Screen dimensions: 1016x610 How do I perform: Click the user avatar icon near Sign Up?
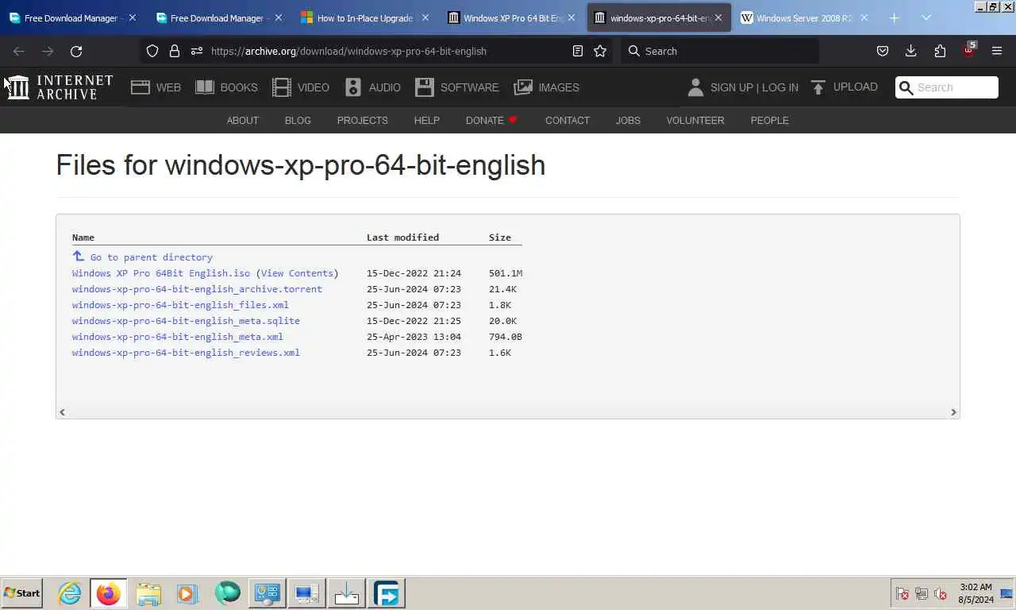(x=695, y=87)
